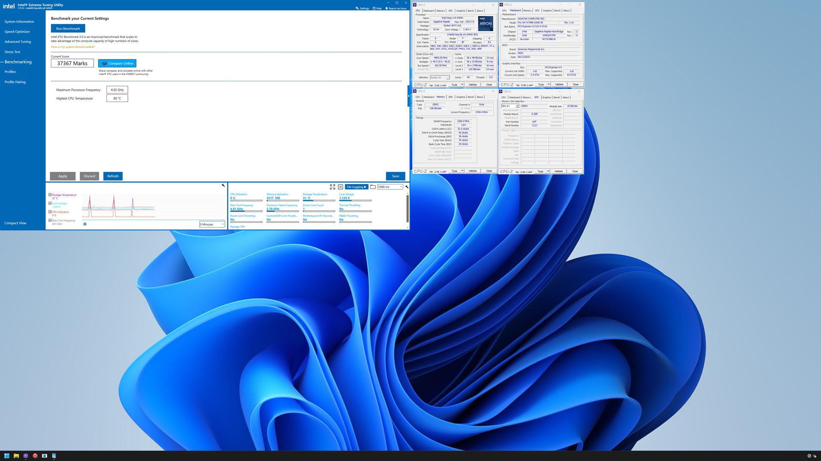
Task: Click the CPU-Z title icon of CPU window
Action: click(x=415, y=5)
